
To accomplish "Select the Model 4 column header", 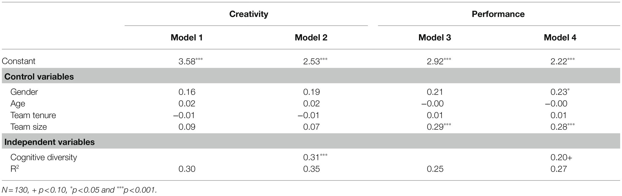I will (x=560, y=38).
